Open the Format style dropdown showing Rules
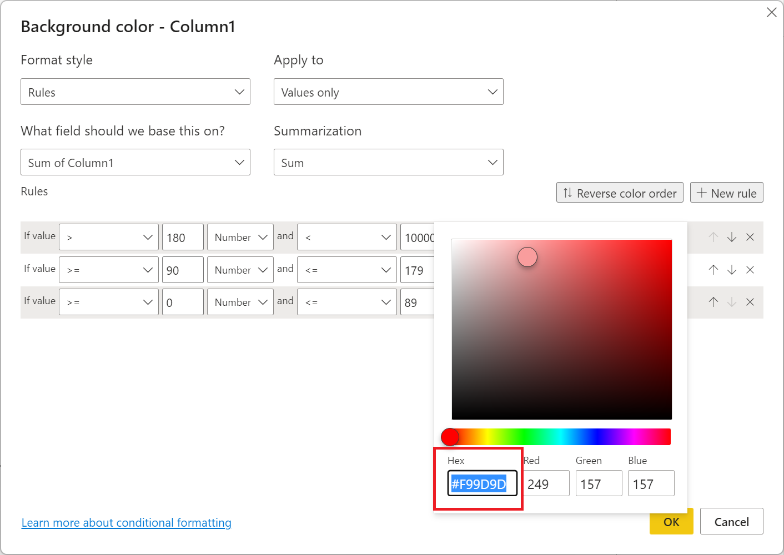Image resolution: width=784 pixels, height=555 pixels. [x=135, y=92]
